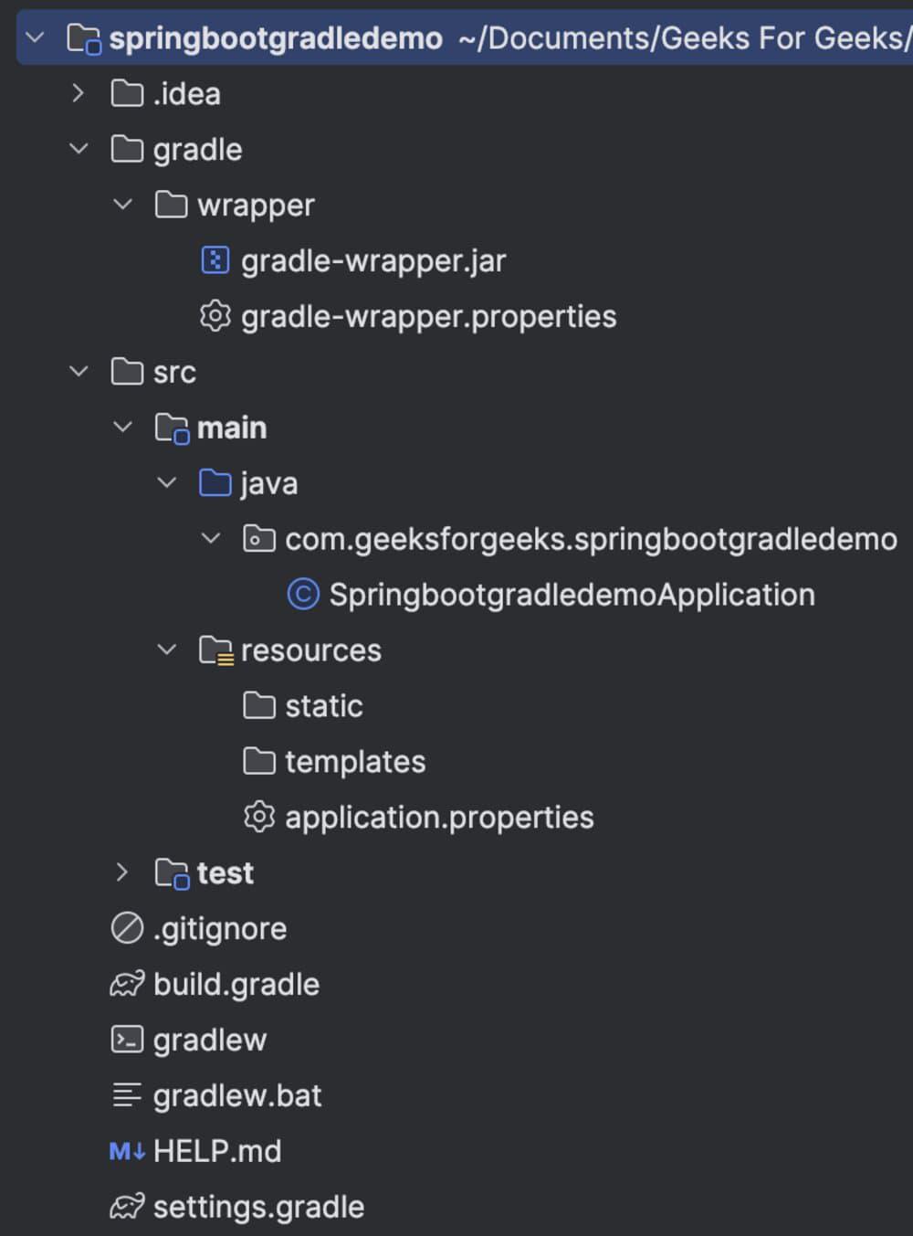913x1236 pixels.
Task: Select the templates folder
Action: [x=354, y=762]
